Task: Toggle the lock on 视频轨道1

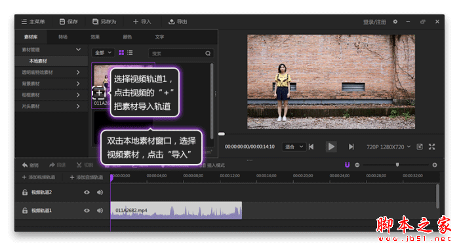Action: pos(25,211)
